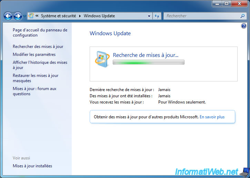This screenshot has height=178, width=250.
Task: Click the Control Panel icon in address bar
Action: [31, 16]
